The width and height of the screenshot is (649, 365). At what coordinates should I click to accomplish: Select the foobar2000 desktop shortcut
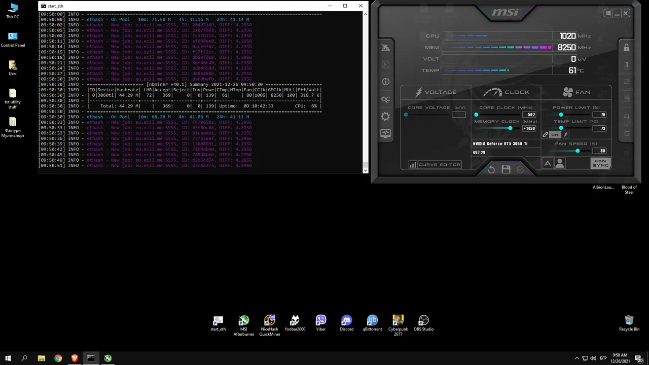pos(295,323)
